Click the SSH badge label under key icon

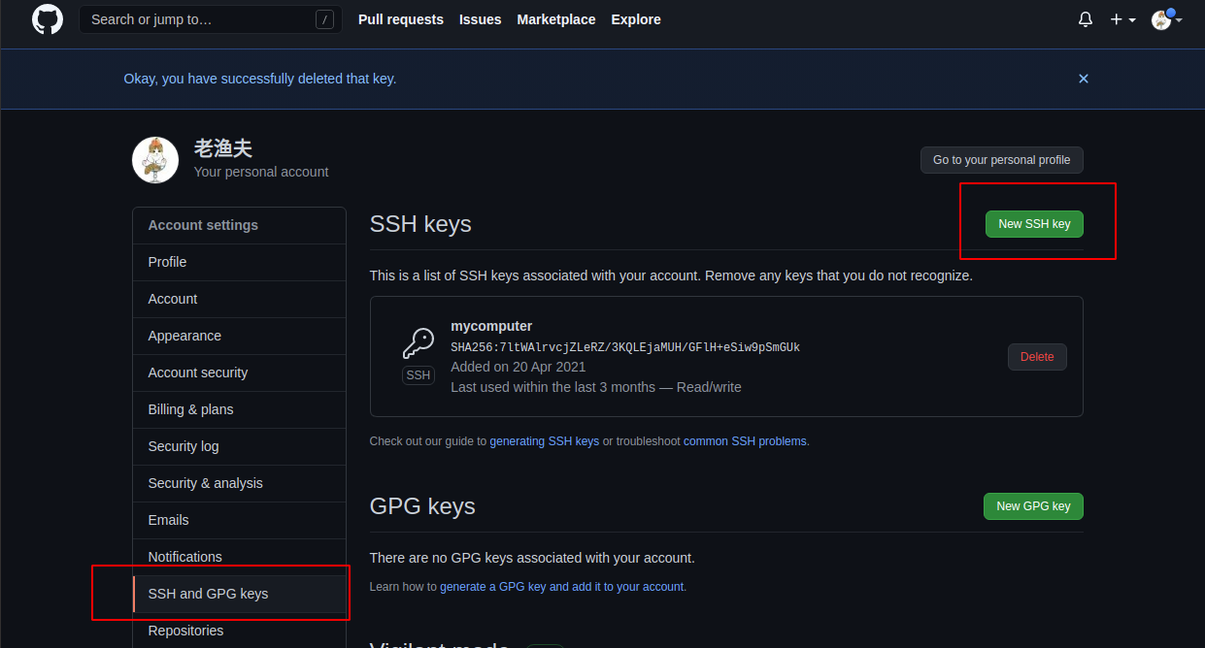[418, 375]
